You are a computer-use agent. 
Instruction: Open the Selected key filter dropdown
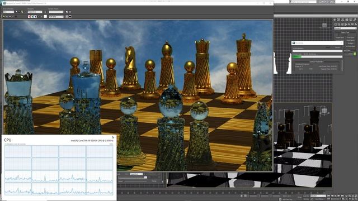(x=318, y=196)
